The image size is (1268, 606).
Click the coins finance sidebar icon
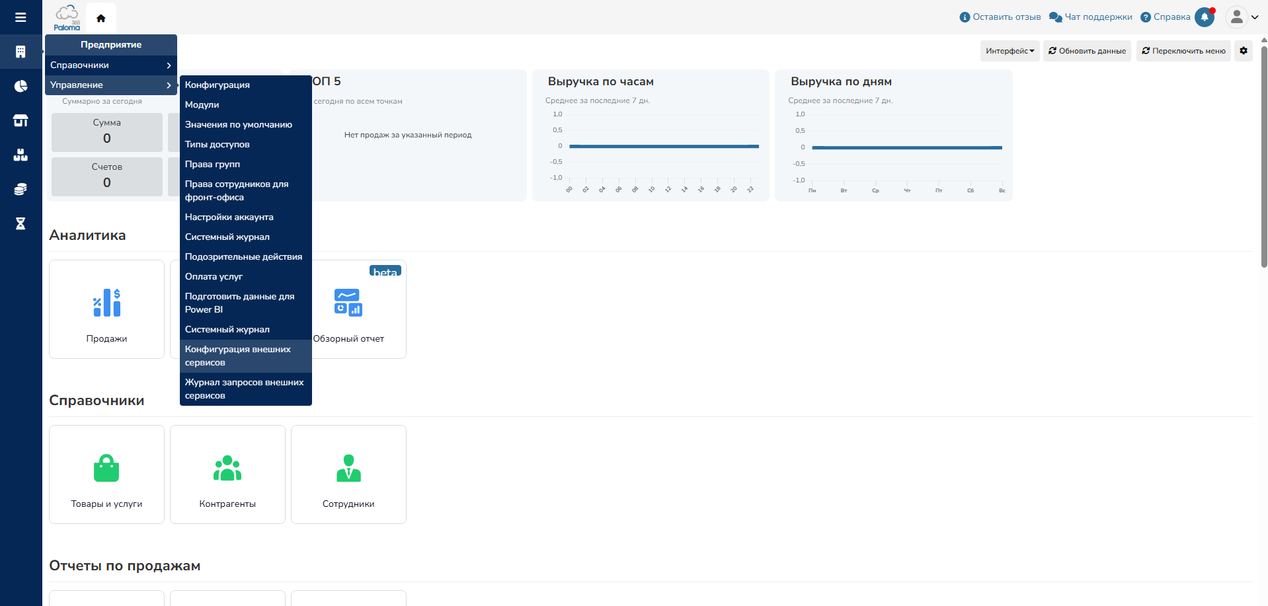pos(20,189)
